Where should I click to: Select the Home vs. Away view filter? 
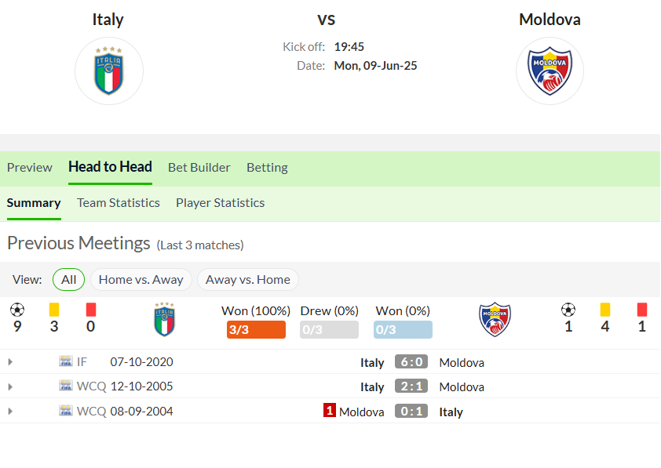click(x=141, y=279)
